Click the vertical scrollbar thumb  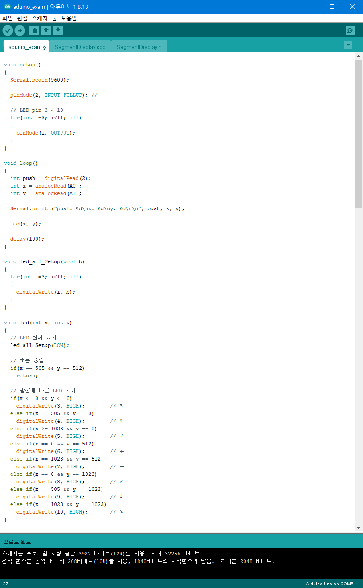pos(359,134)
